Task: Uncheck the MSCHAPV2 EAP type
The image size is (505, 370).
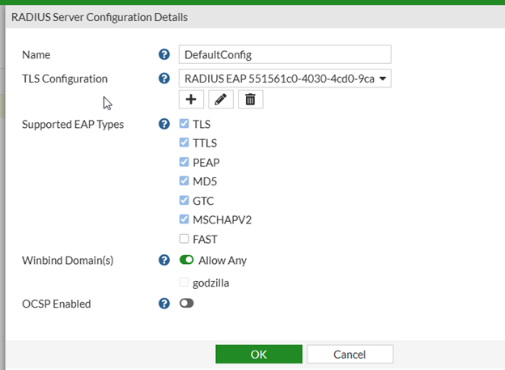Action: 185,219
